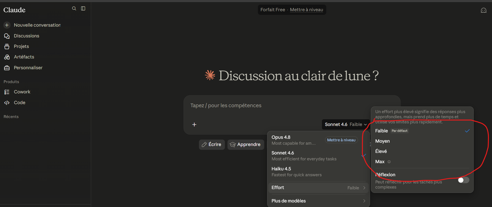
Task: Click the Apprendre suggestion chip
Action: pos(246,144)
